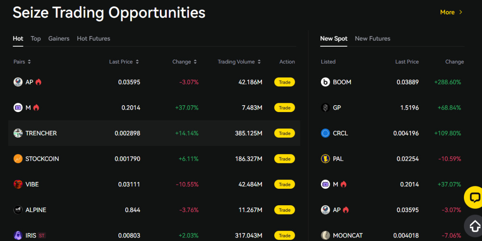Switch to the Hot Futures tab
The image size is (482, 241).
pos(93,39)
